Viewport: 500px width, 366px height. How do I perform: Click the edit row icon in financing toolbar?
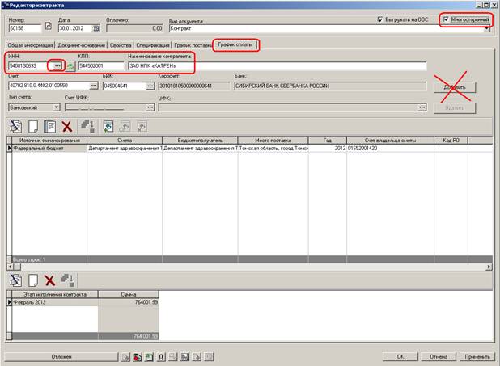(49, 126)
